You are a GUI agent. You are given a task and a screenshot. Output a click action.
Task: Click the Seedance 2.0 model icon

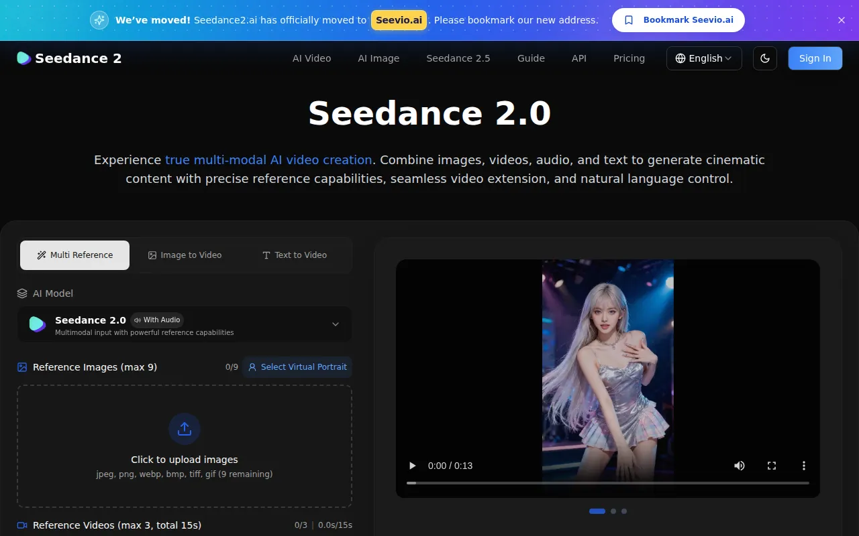coord(38,324)
